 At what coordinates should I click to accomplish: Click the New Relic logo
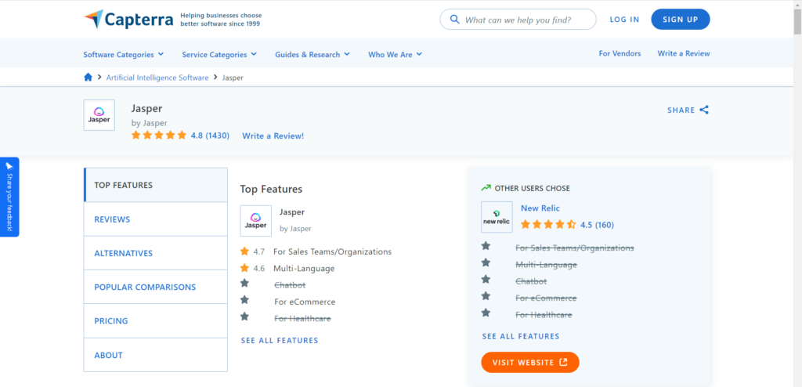[x=497, y=217]
